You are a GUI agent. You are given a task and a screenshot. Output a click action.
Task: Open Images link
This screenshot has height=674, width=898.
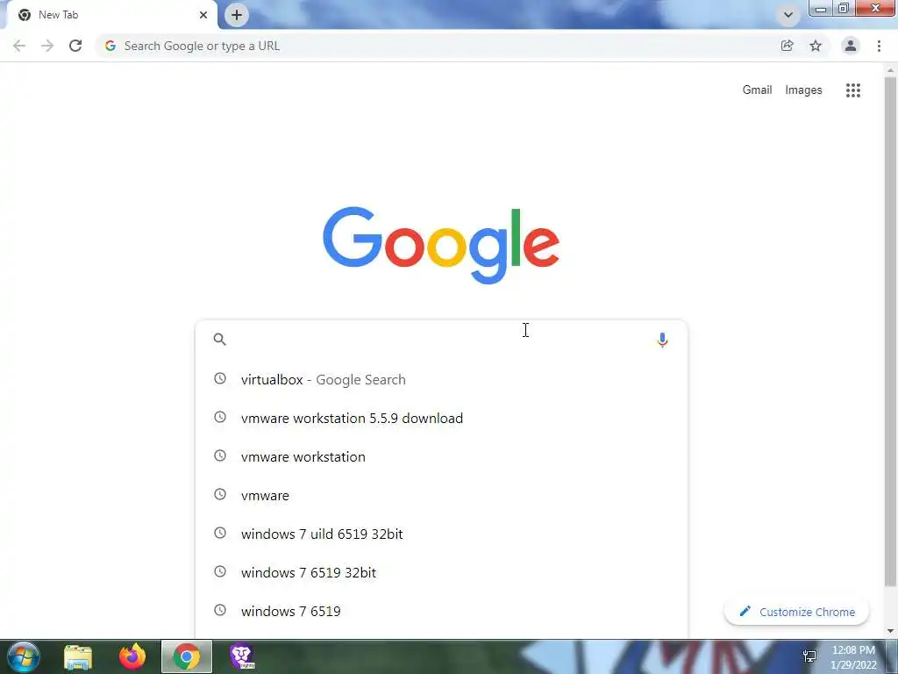(803, 90)
